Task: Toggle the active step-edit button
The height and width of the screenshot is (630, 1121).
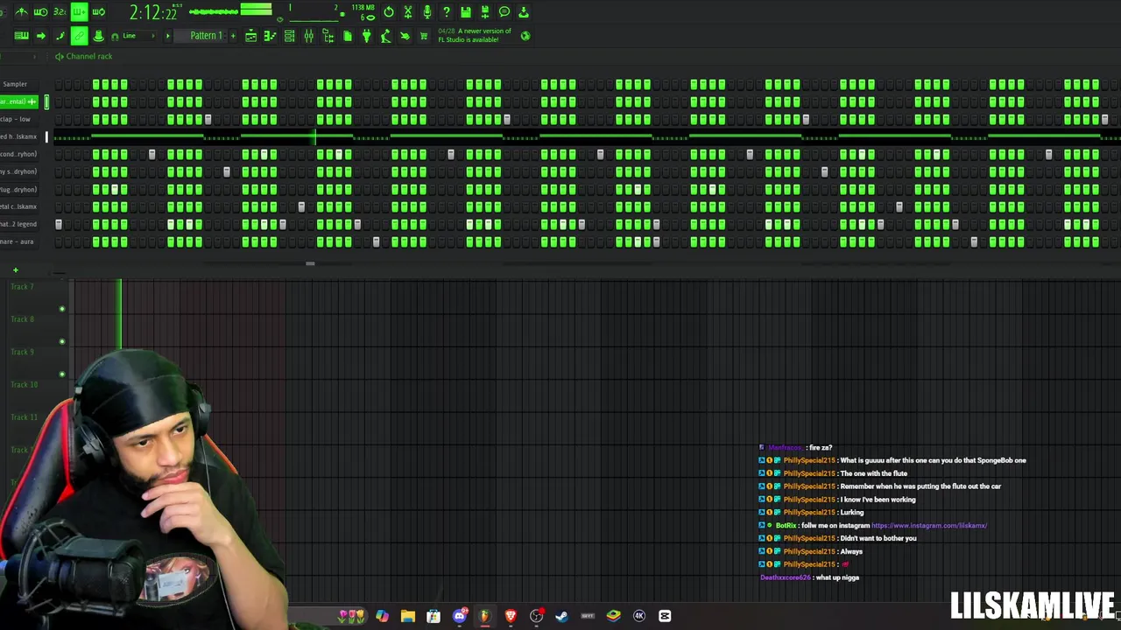Action: pos(79,12)
